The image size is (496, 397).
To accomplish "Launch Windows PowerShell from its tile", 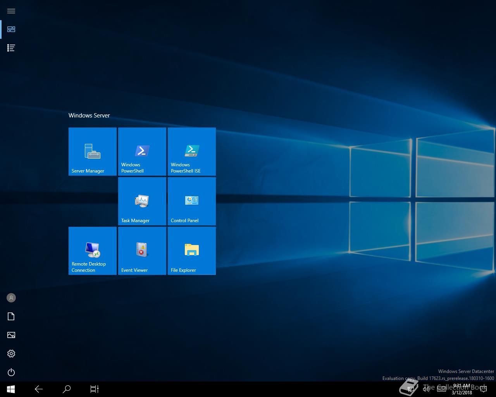I will tap(142, 151).
